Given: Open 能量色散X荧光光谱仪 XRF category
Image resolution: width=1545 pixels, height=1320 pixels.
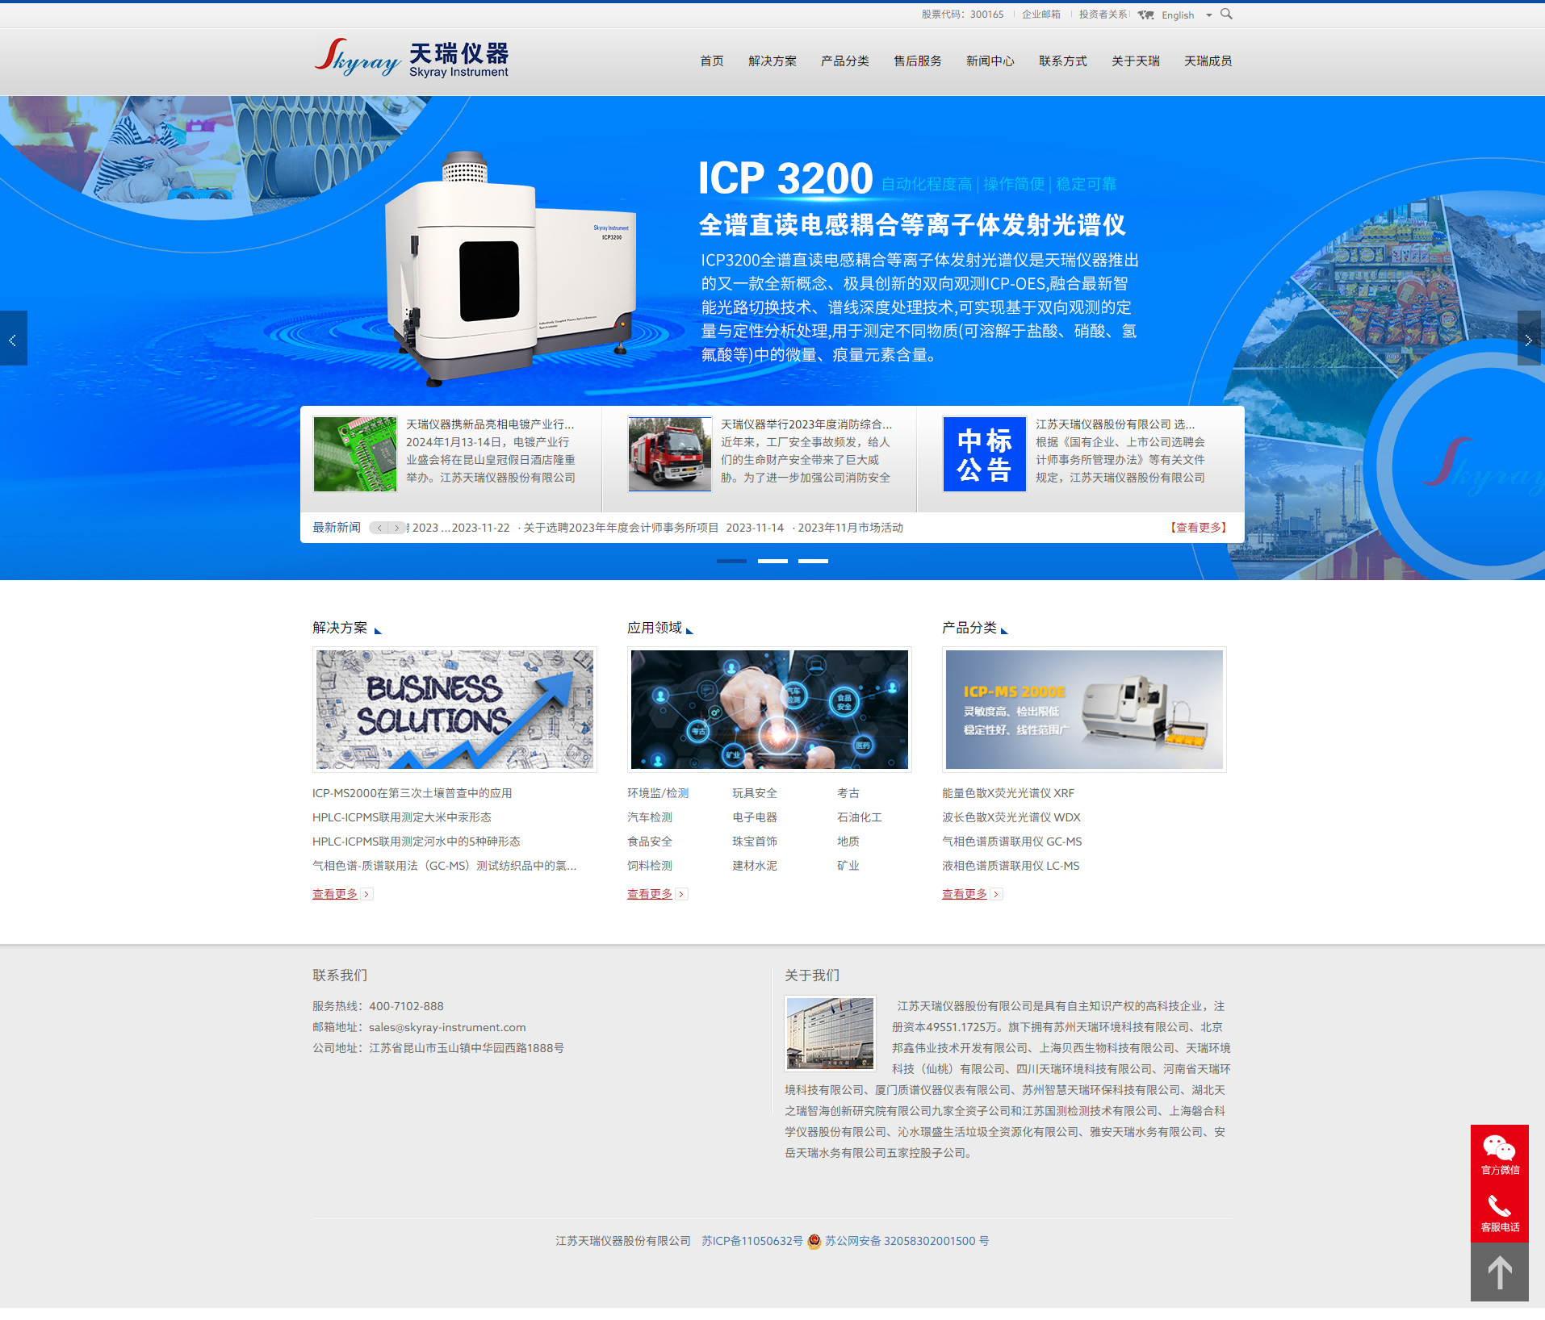Looking at the screenshot, I should (x=1008, y=794).
